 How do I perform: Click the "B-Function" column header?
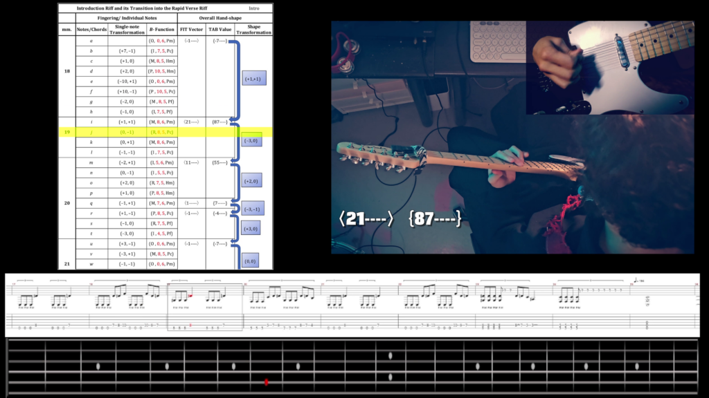point(161,30)
